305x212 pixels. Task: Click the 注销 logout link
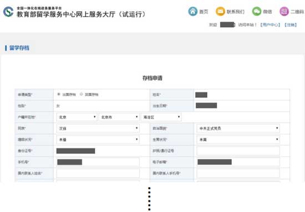point(291,25)
